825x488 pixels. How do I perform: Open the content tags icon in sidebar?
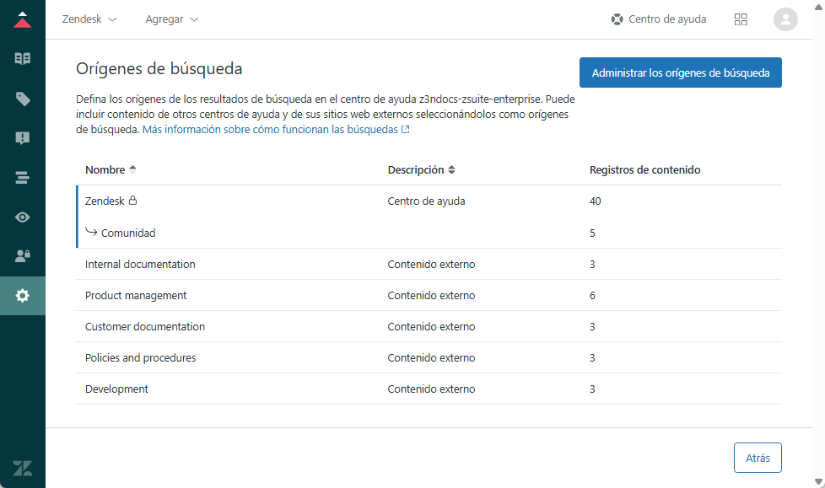tap(23, 99)
